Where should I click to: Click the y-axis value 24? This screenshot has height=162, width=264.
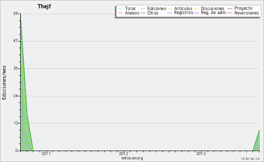15,96
